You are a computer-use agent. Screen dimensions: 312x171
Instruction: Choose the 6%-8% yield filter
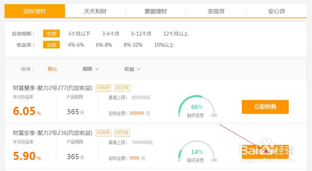pyautogui.click(x=104, y=45)
